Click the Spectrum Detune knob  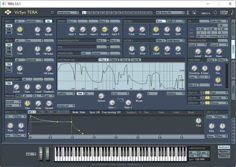[x=101, y=96]
